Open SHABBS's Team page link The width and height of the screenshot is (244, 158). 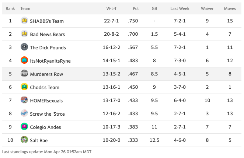(47, 21)
